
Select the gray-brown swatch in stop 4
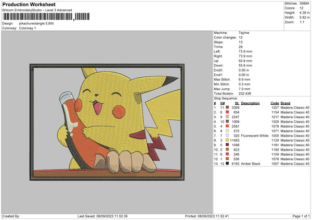[227, 121]
